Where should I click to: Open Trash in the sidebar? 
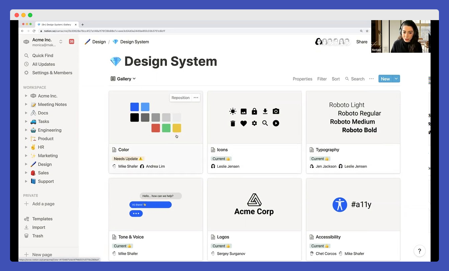[x=38, y=236]
